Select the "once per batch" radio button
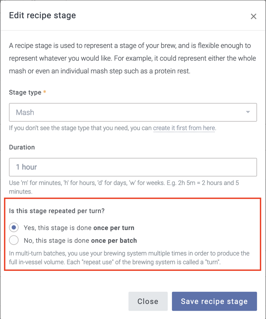Screen dimensions: 266x319 coord(14,240)
